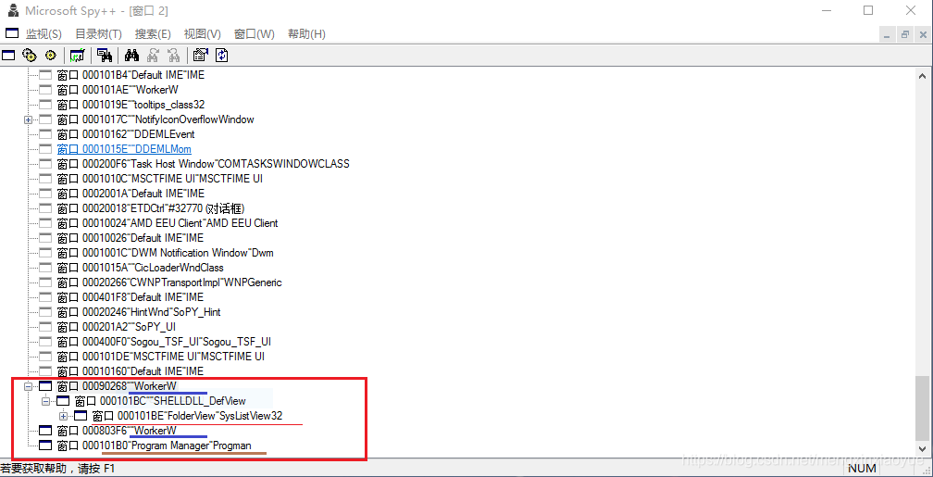Select row 0002001A Default IME
Viewport: 933px width, 477px height.
tap(131, 194)
